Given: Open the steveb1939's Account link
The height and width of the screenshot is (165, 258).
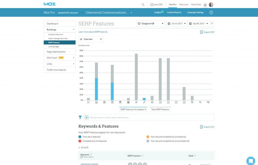Looking at the screenshot, I should point(68,13).
